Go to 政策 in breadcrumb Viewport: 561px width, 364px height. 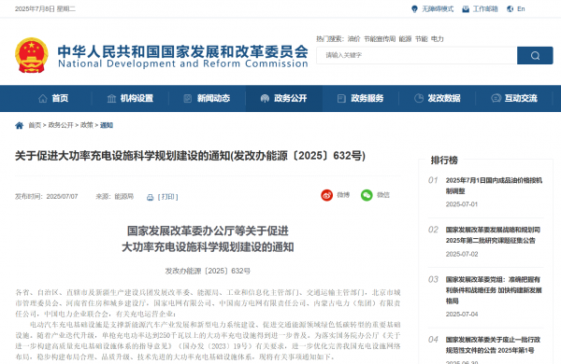tap(87, 125)
